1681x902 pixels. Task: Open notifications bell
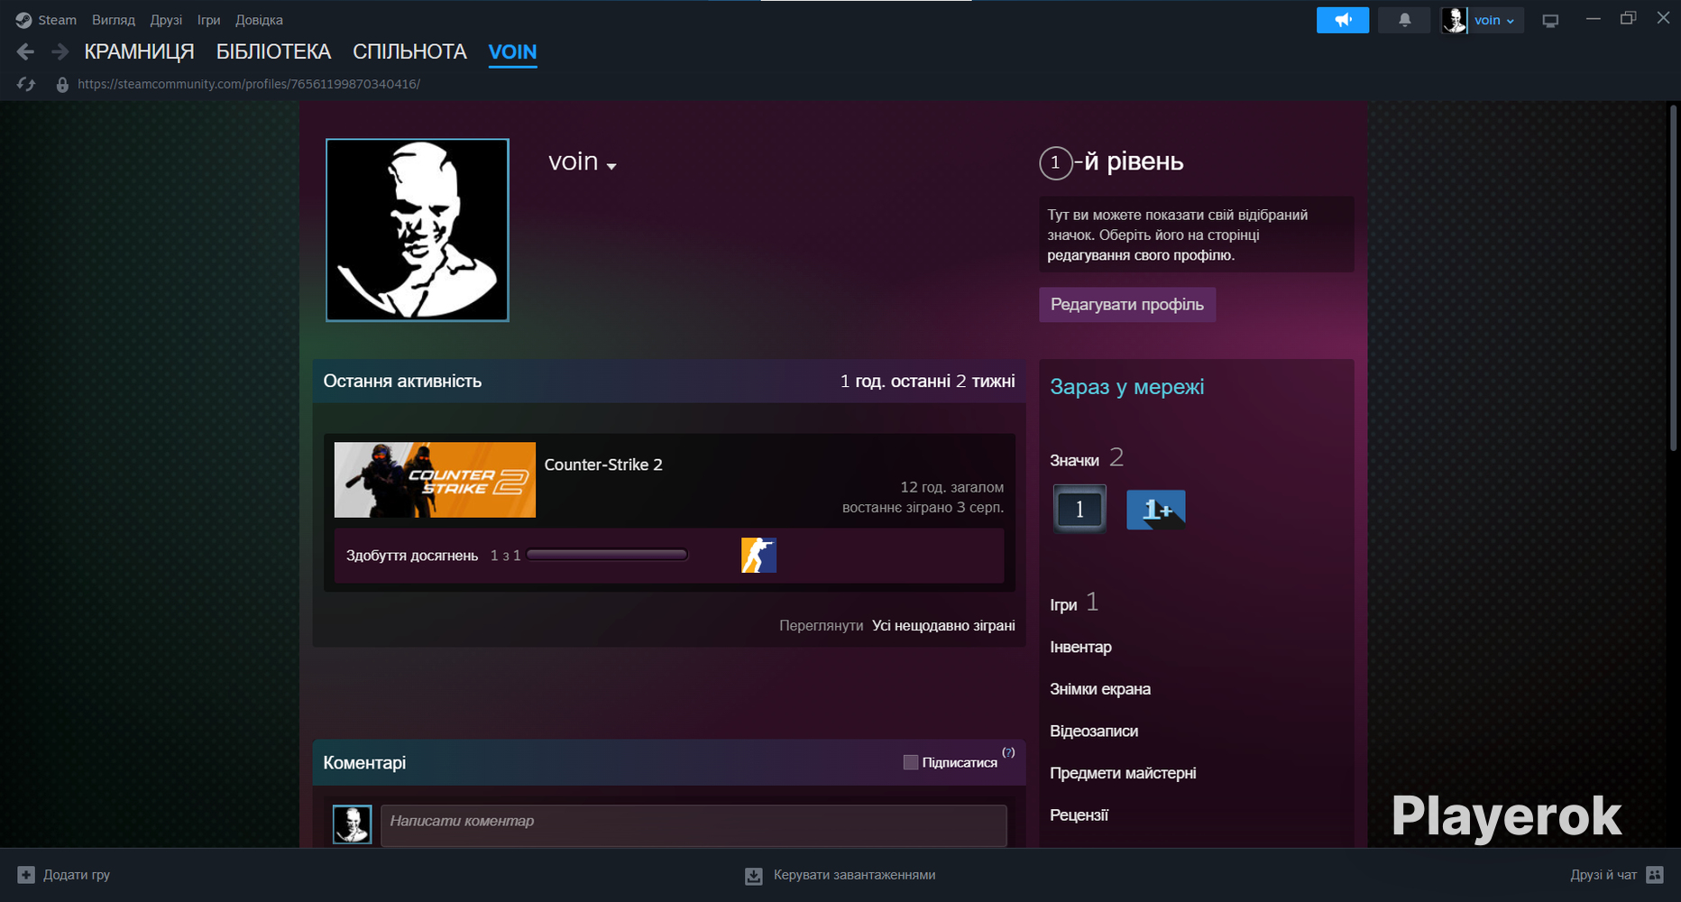tap(1404, 20)
